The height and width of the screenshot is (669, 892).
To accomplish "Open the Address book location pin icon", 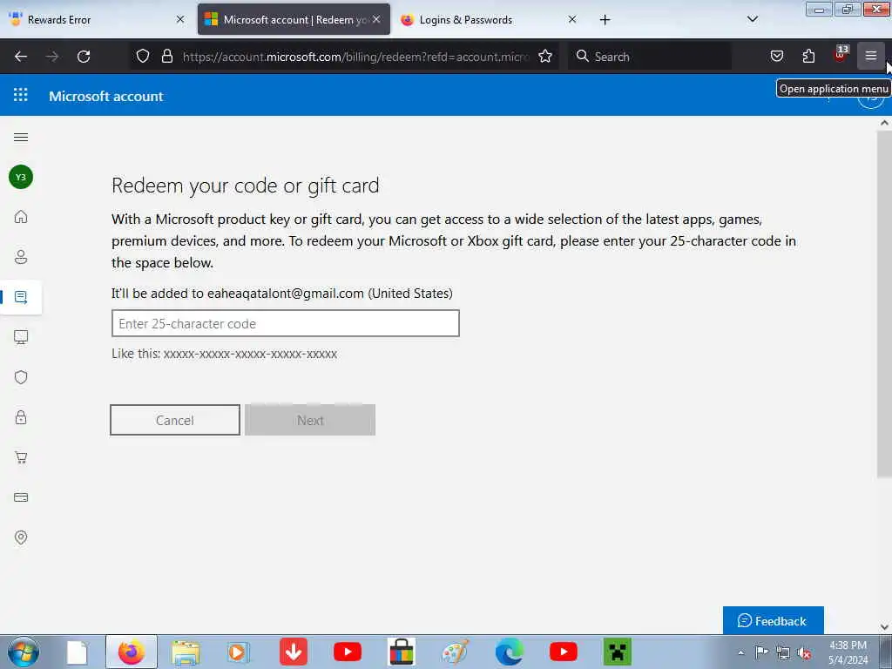I will tap(21, 537).
